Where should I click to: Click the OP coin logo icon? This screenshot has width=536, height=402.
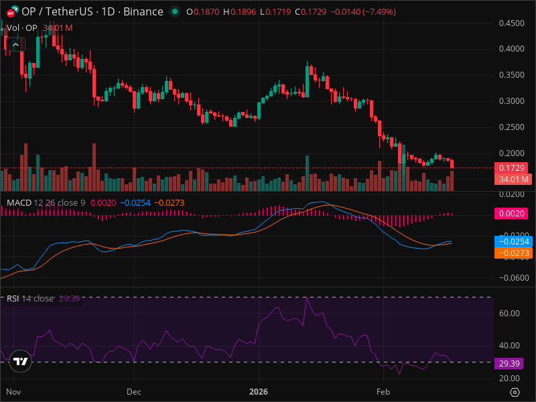click(x=11, y=13)
